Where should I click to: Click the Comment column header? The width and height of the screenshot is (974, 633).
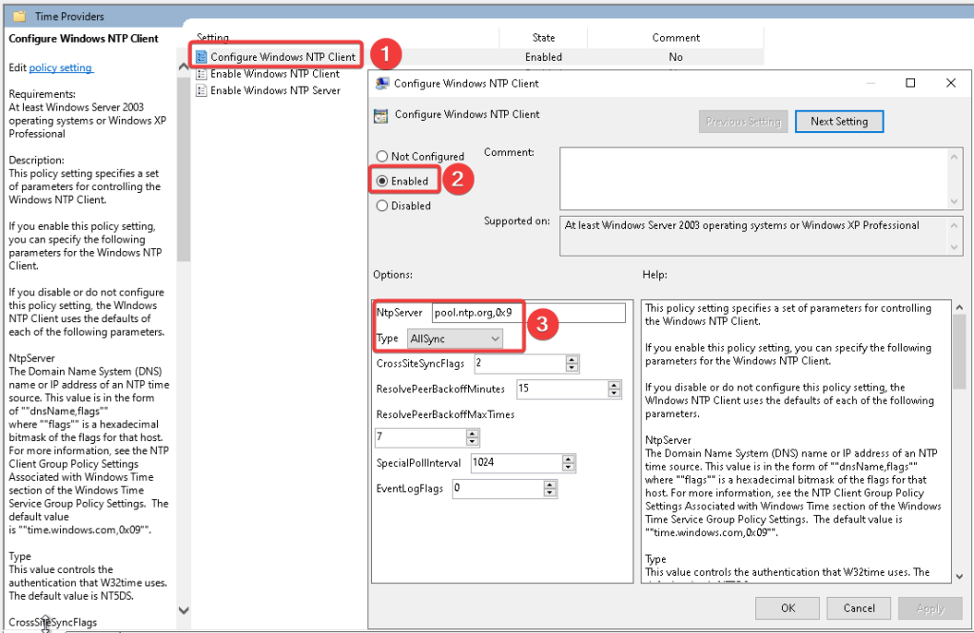(x=675, y=38)
